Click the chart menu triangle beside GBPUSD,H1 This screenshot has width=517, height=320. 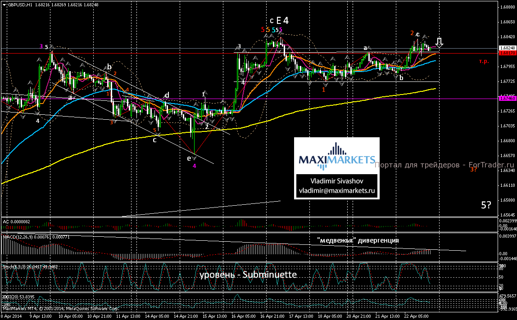pyautogui.click(x=4, y=5)
